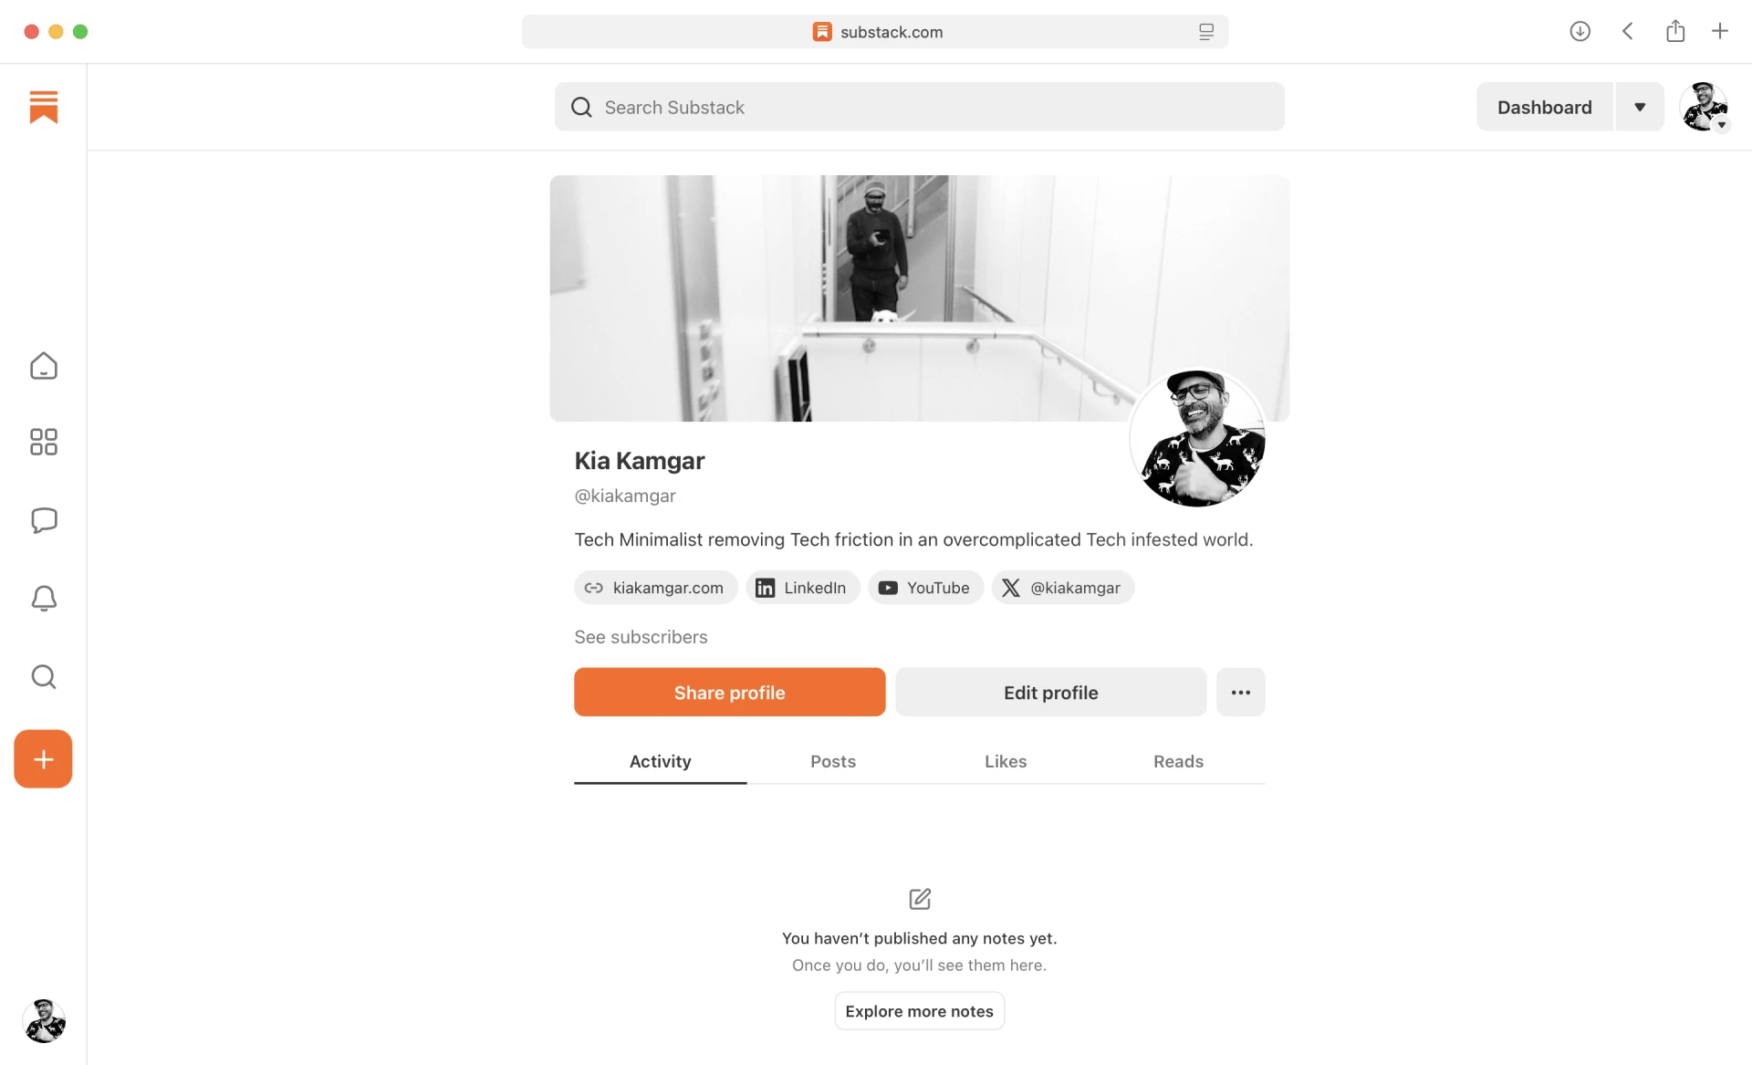The height and width of the screenshot is (1065, 1752).
Task: Switch to the Posts tab
Action: (x=833, y=761)
